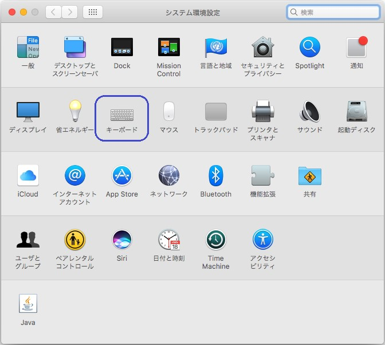
Task: Open Siri preferences
Action: [121, 240]
